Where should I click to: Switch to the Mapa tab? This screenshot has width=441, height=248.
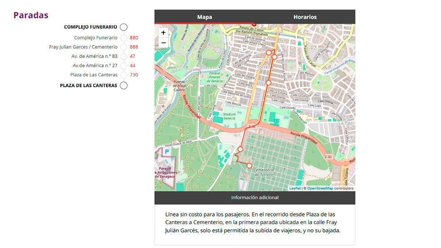tap(204, 17)
